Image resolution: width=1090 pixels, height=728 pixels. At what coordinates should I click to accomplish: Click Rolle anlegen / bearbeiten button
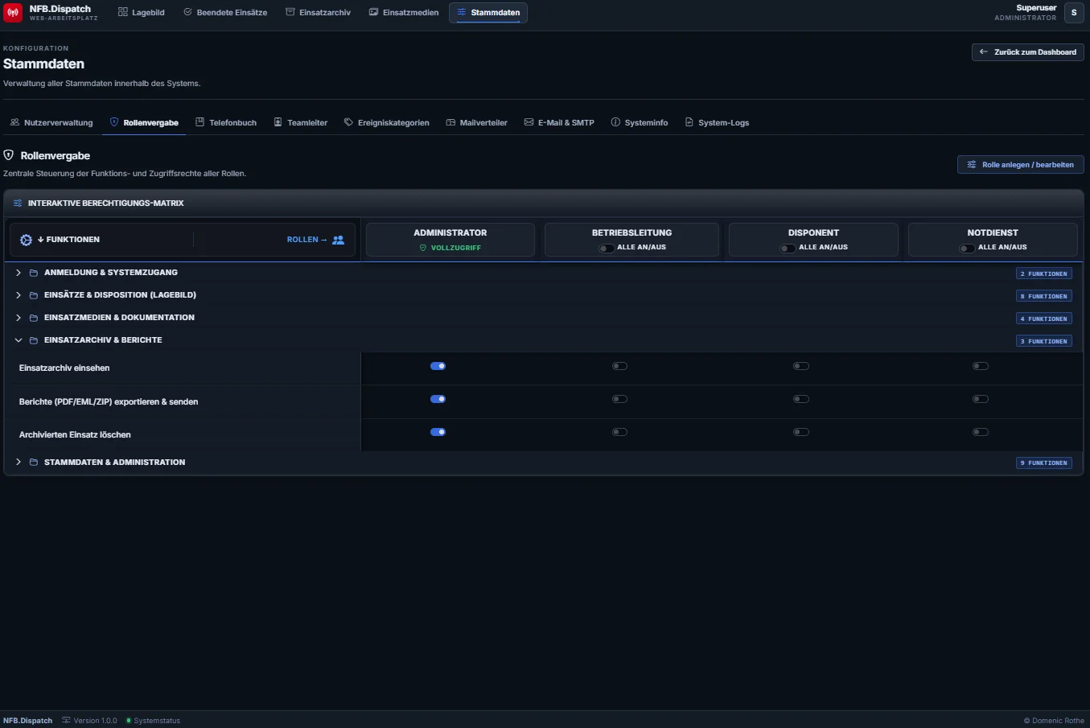[x=1021, y=165]
